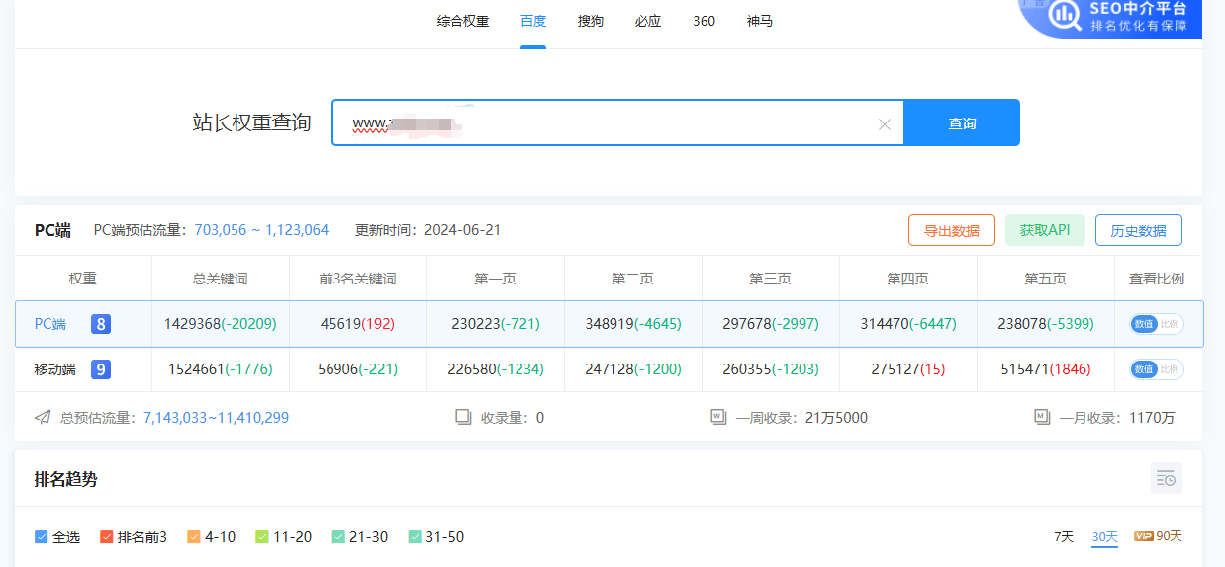Image resolution: width=1225 pixels, height=567 pixels.
Task: Click the paper plane icon beside 总预估流量
Action: click(x=43, y=417)
